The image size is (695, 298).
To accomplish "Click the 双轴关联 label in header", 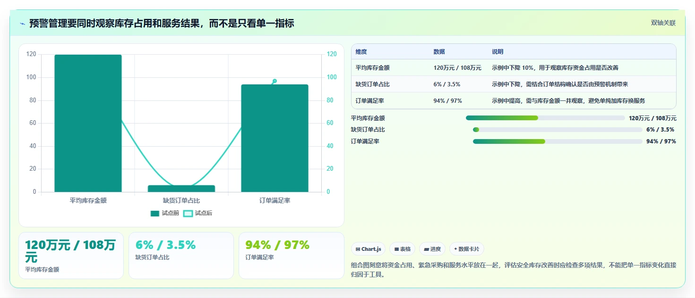I will pyautogui.click(x=663, y=23).
